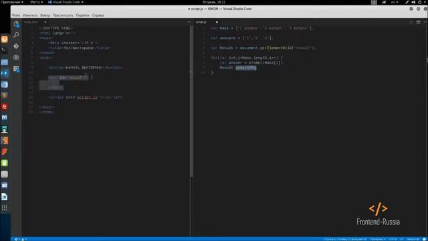Click the var Mass line in script.js
The image size is (428, 241).
[x=262, y=28]
